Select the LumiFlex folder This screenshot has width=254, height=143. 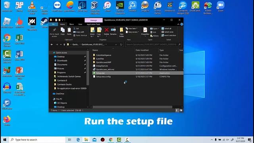point(100,59)
